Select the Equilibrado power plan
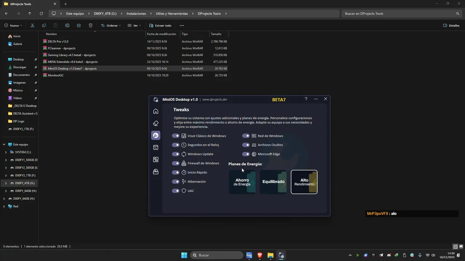This screenshot has width=465, height=261. pos(274,182)
